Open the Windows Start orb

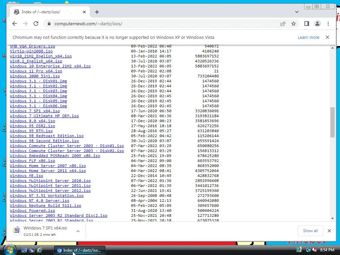click(10, 250)
